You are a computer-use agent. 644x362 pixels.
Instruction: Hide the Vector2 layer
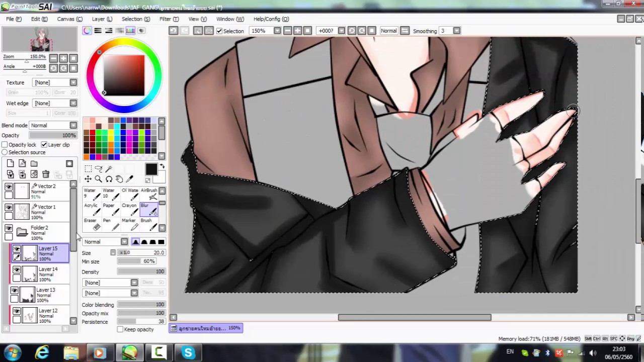click(x=9, y=187)
